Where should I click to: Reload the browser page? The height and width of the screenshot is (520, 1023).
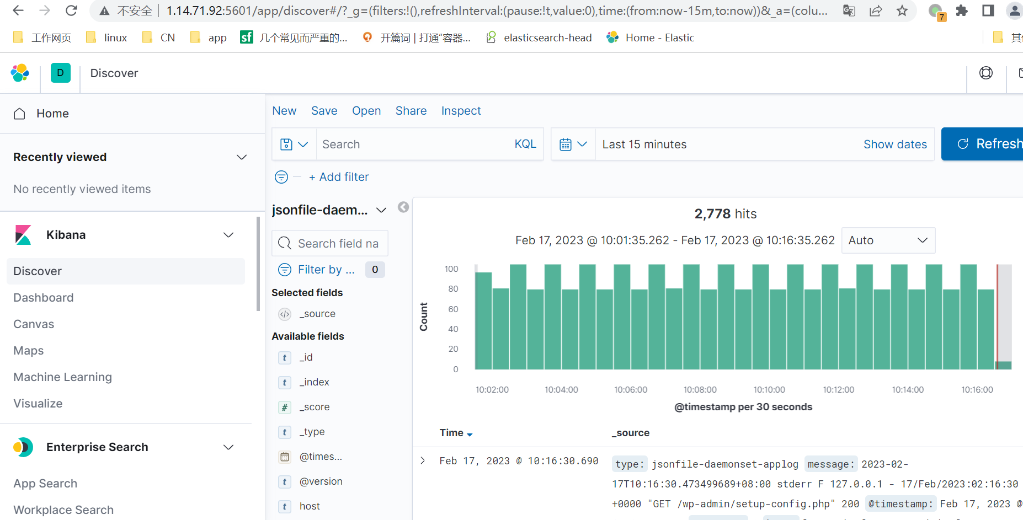[71, 10]
